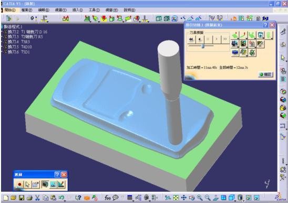Image resolution: width=288 pixels, height=203 pixels.
Task: Click the What's This help cursor icon
Action: coord(78,198)
